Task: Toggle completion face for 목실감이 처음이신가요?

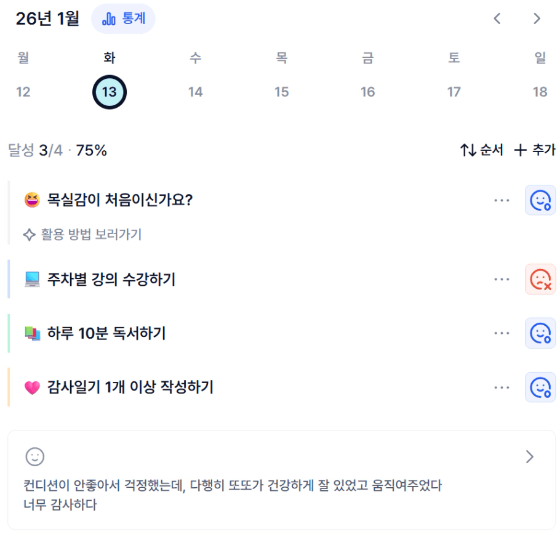Action: 540,200
